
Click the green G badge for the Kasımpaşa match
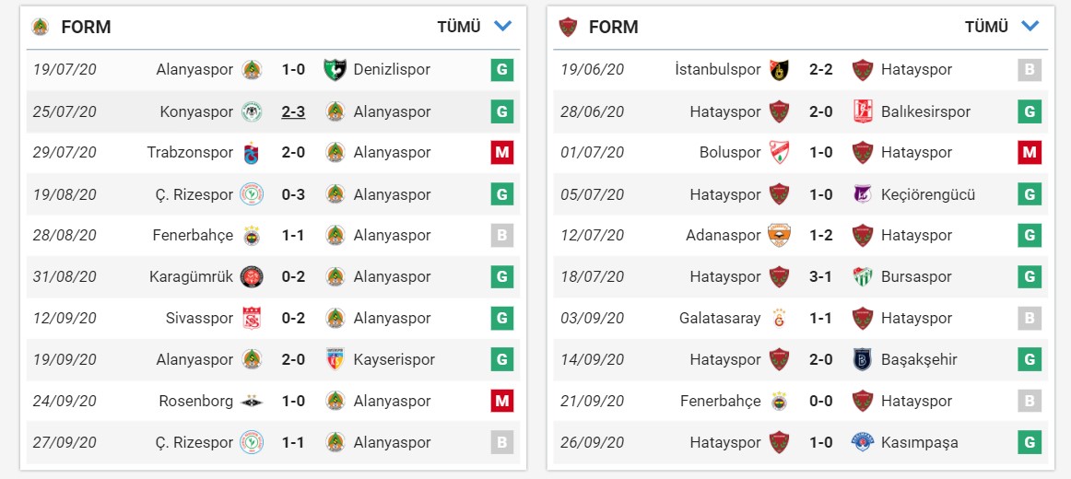[1030, 442]
